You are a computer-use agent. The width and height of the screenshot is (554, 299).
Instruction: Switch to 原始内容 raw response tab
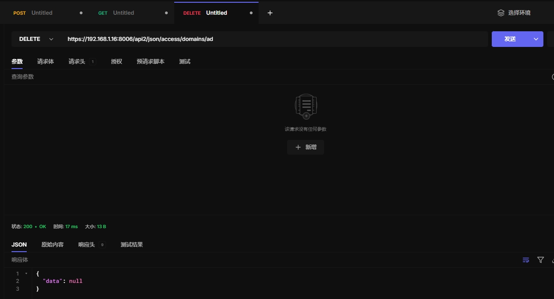pyautogui.click(x=53, y=245)
